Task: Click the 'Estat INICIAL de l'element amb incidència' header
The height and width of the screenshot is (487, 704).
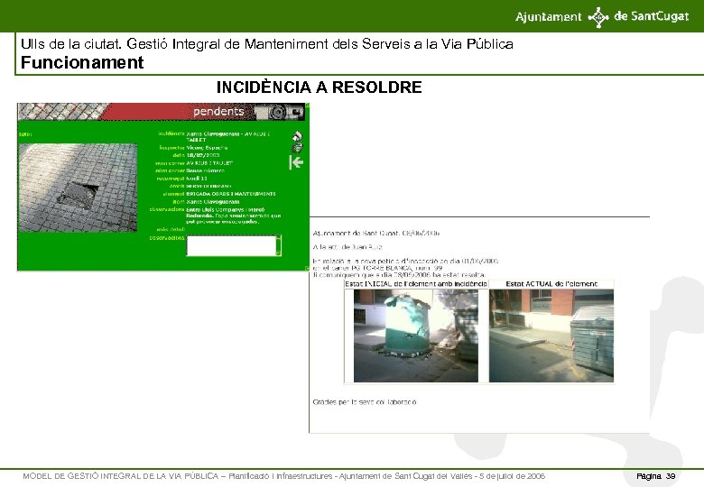Action: pos(416,284)
